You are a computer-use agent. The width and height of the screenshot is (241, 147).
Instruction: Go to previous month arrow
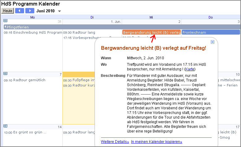[x=19, y=11]
